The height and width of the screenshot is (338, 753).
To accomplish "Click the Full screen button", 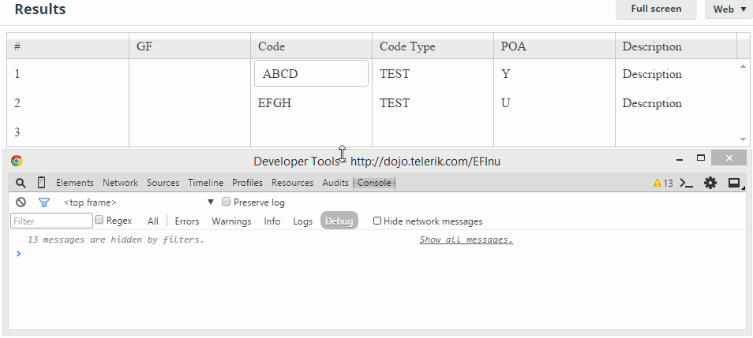I will [x=655, y=9].
